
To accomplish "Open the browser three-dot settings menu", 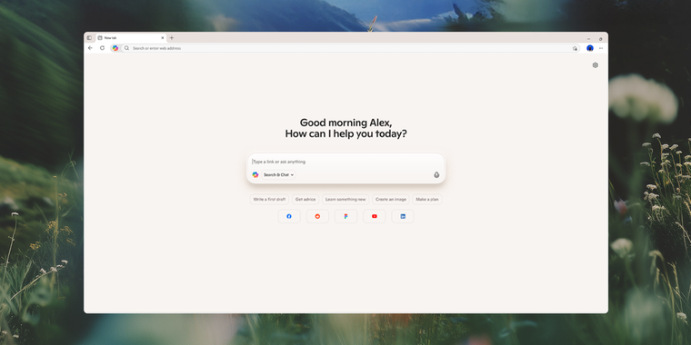I will tap(601, 48).
